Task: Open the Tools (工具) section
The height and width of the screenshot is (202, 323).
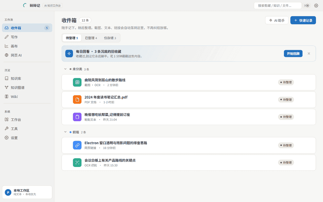Action: (x=27, y=129)
